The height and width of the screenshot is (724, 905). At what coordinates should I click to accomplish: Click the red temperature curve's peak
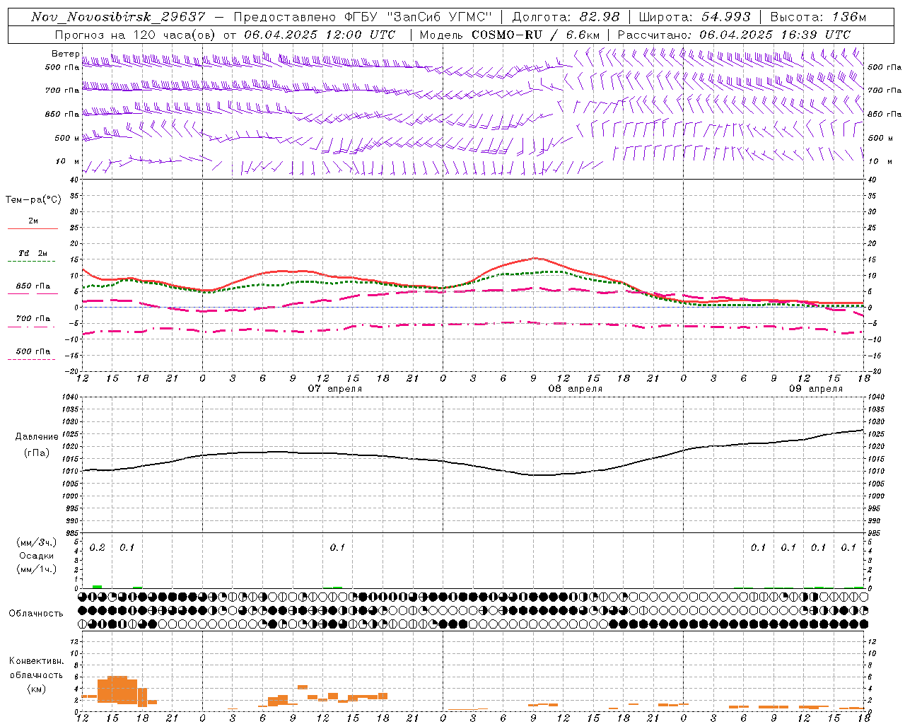click(535, 258)
